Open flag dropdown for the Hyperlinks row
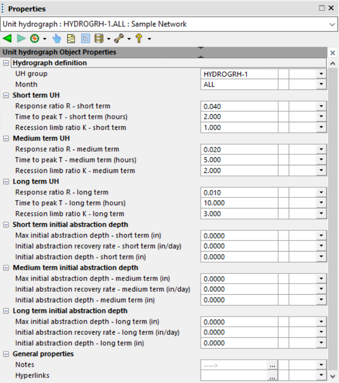Viewport: 339px width, 383px height. pos(321,375)
